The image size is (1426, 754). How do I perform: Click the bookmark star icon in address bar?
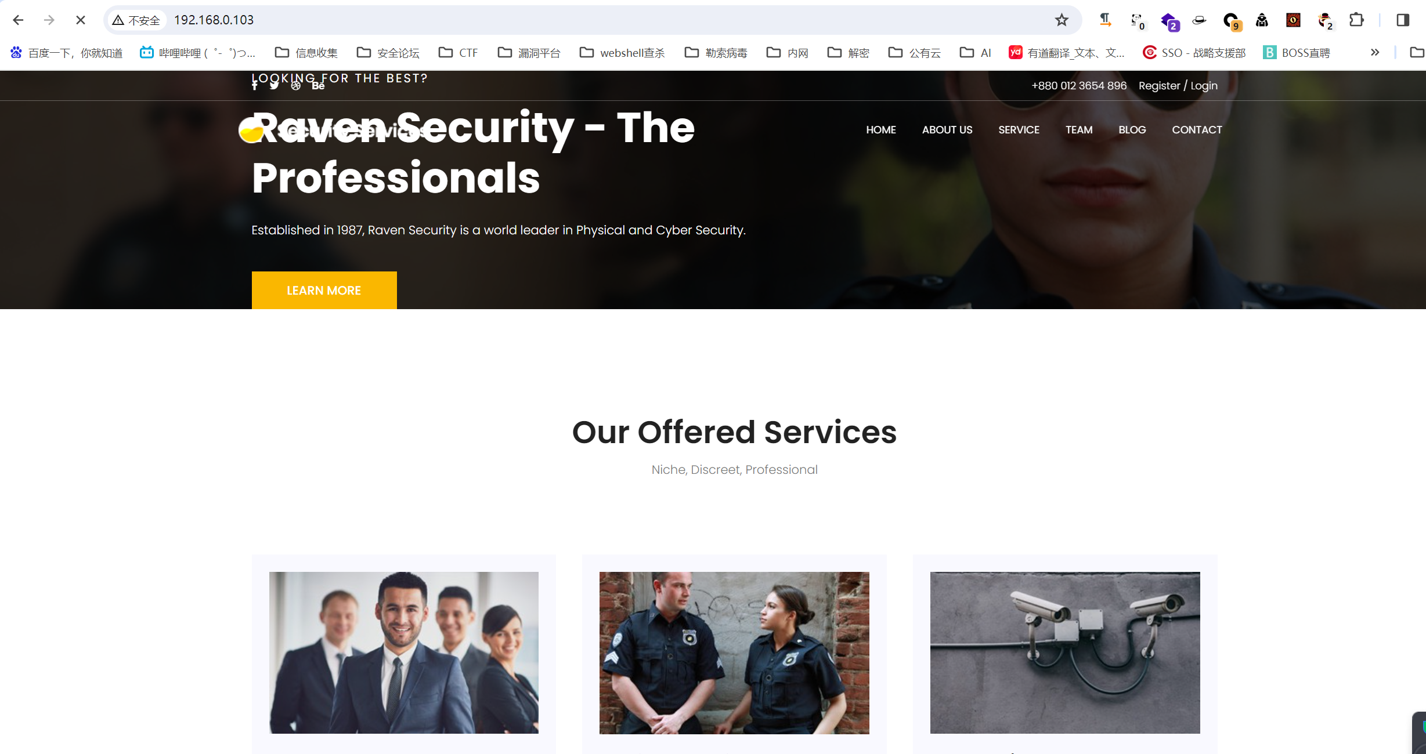tap(1062, 20)
